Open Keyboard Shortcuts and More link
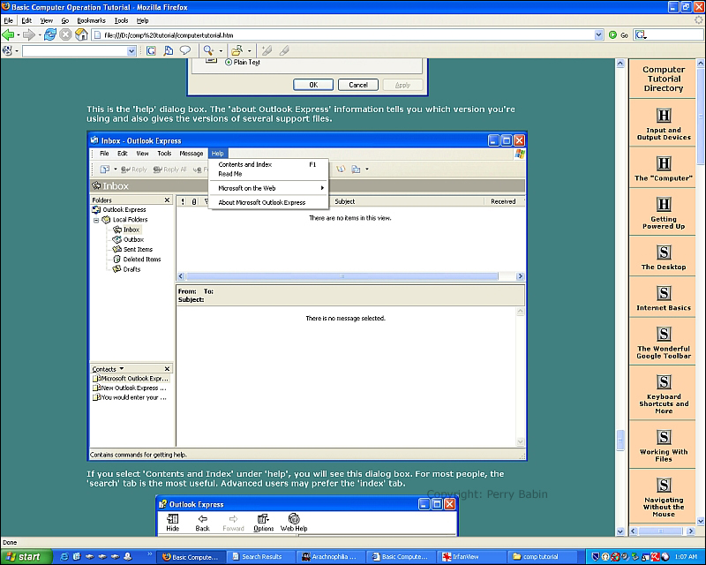 (x=664, y=403)
